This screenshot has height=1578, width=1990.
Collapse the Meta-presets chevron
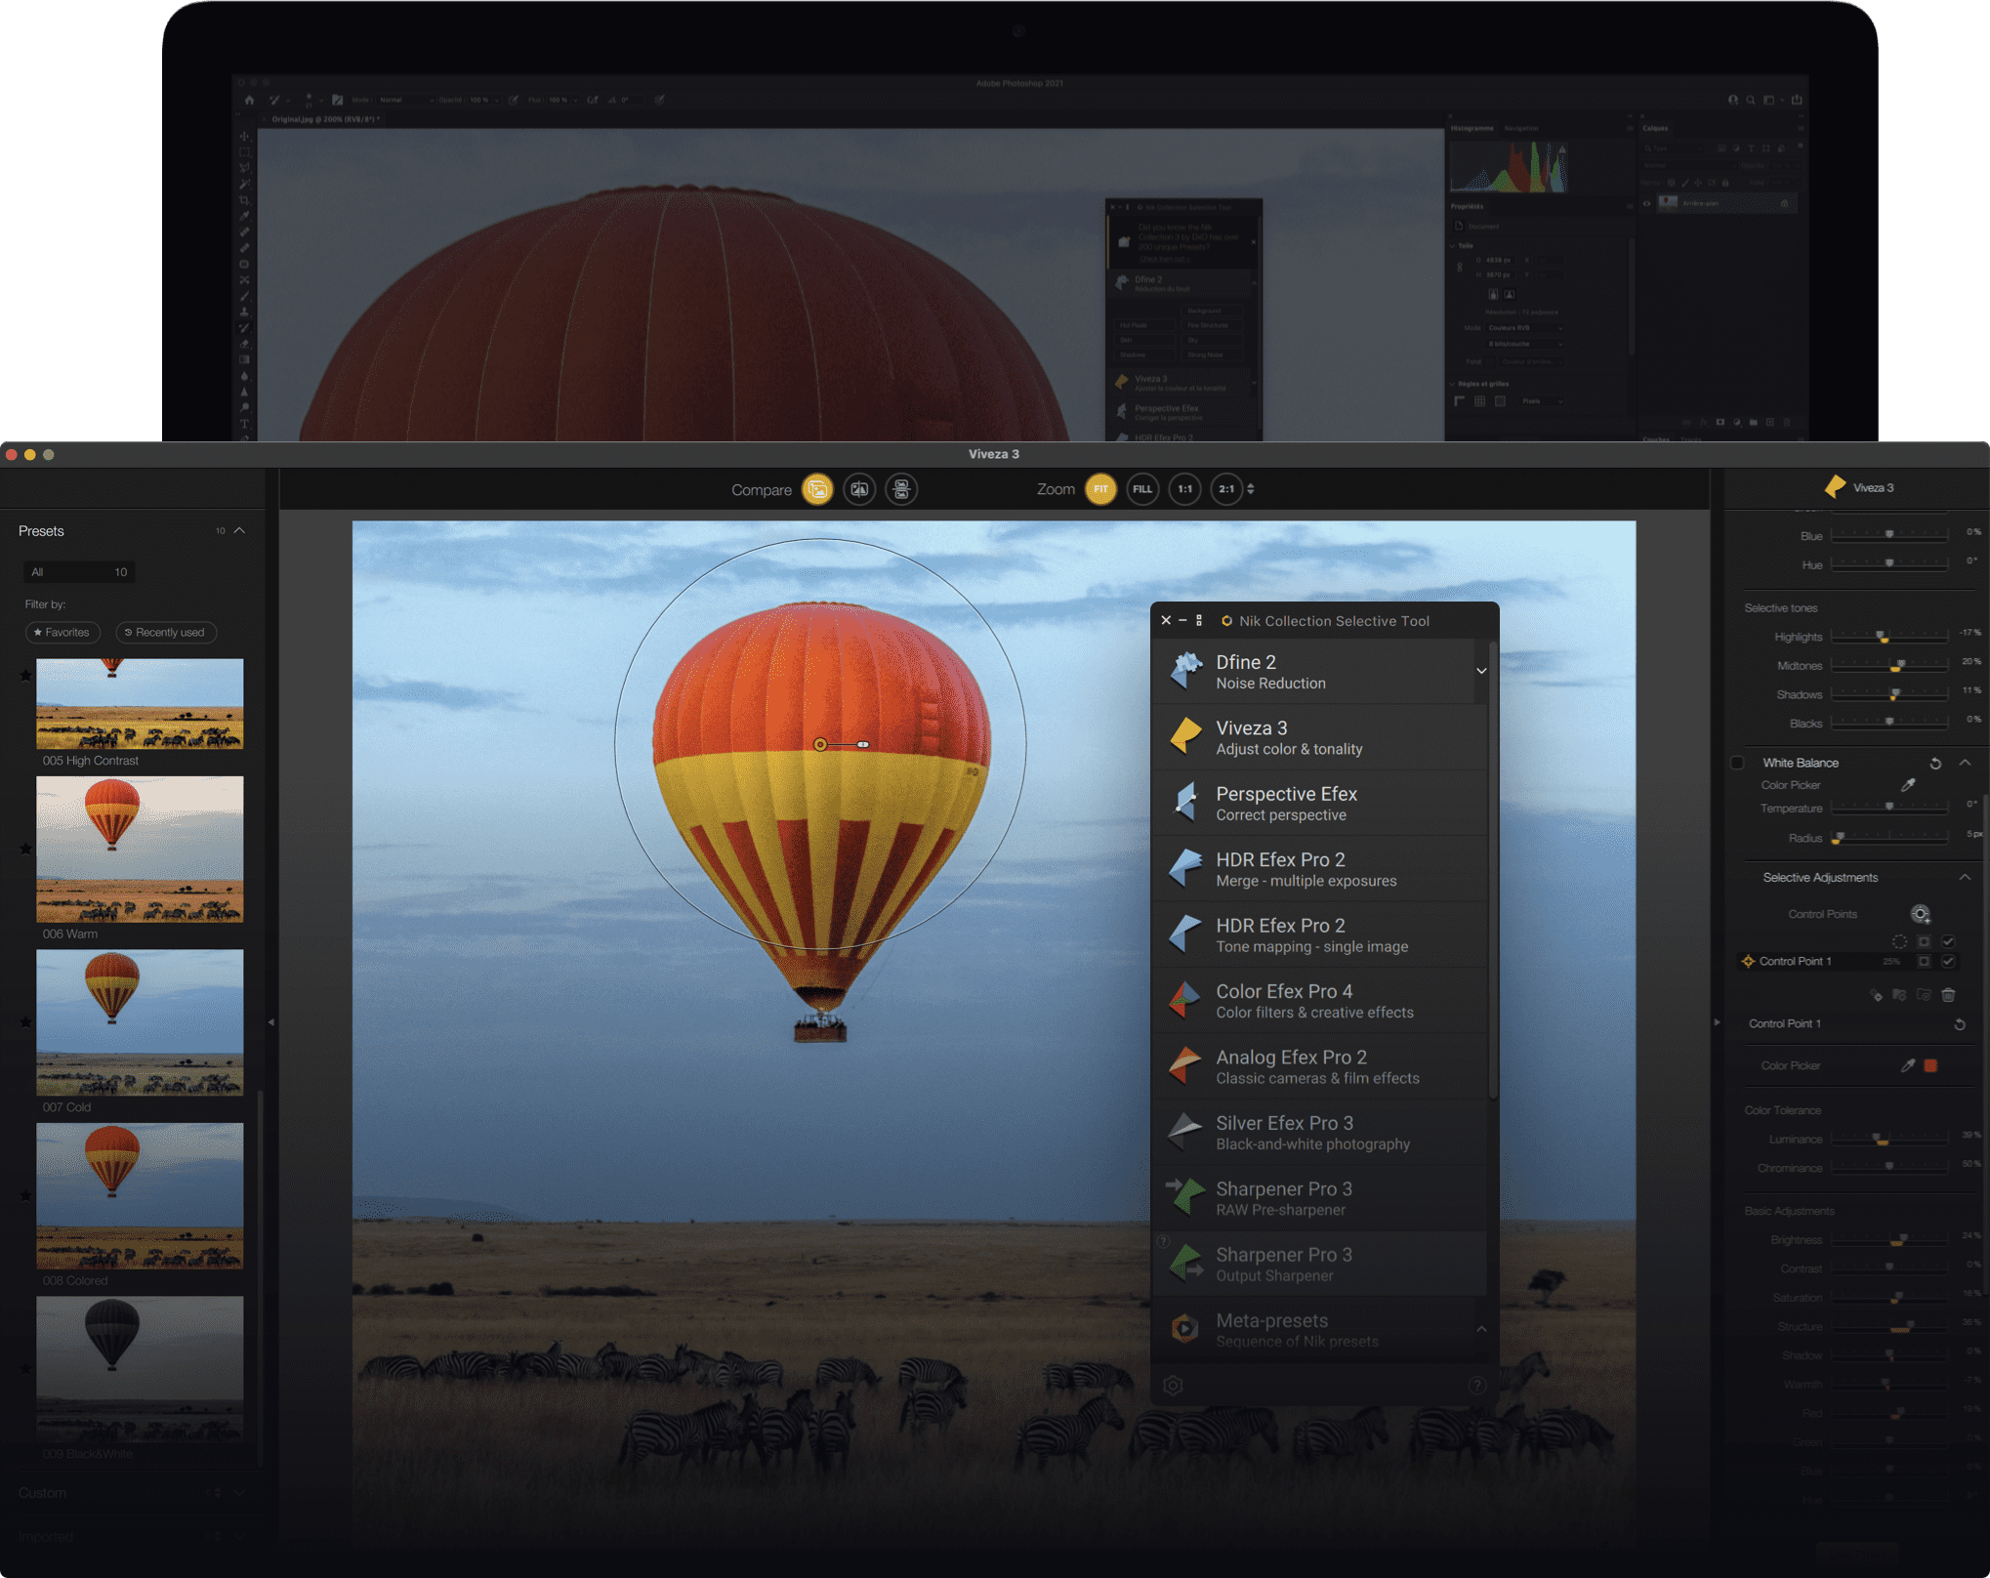click(1481, 1329)
